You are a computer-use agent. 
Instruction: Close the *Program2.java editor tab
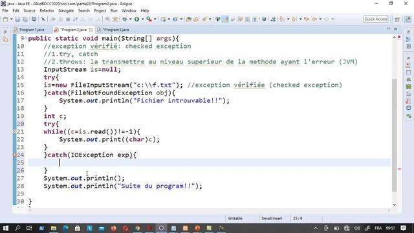pos(91,30)
